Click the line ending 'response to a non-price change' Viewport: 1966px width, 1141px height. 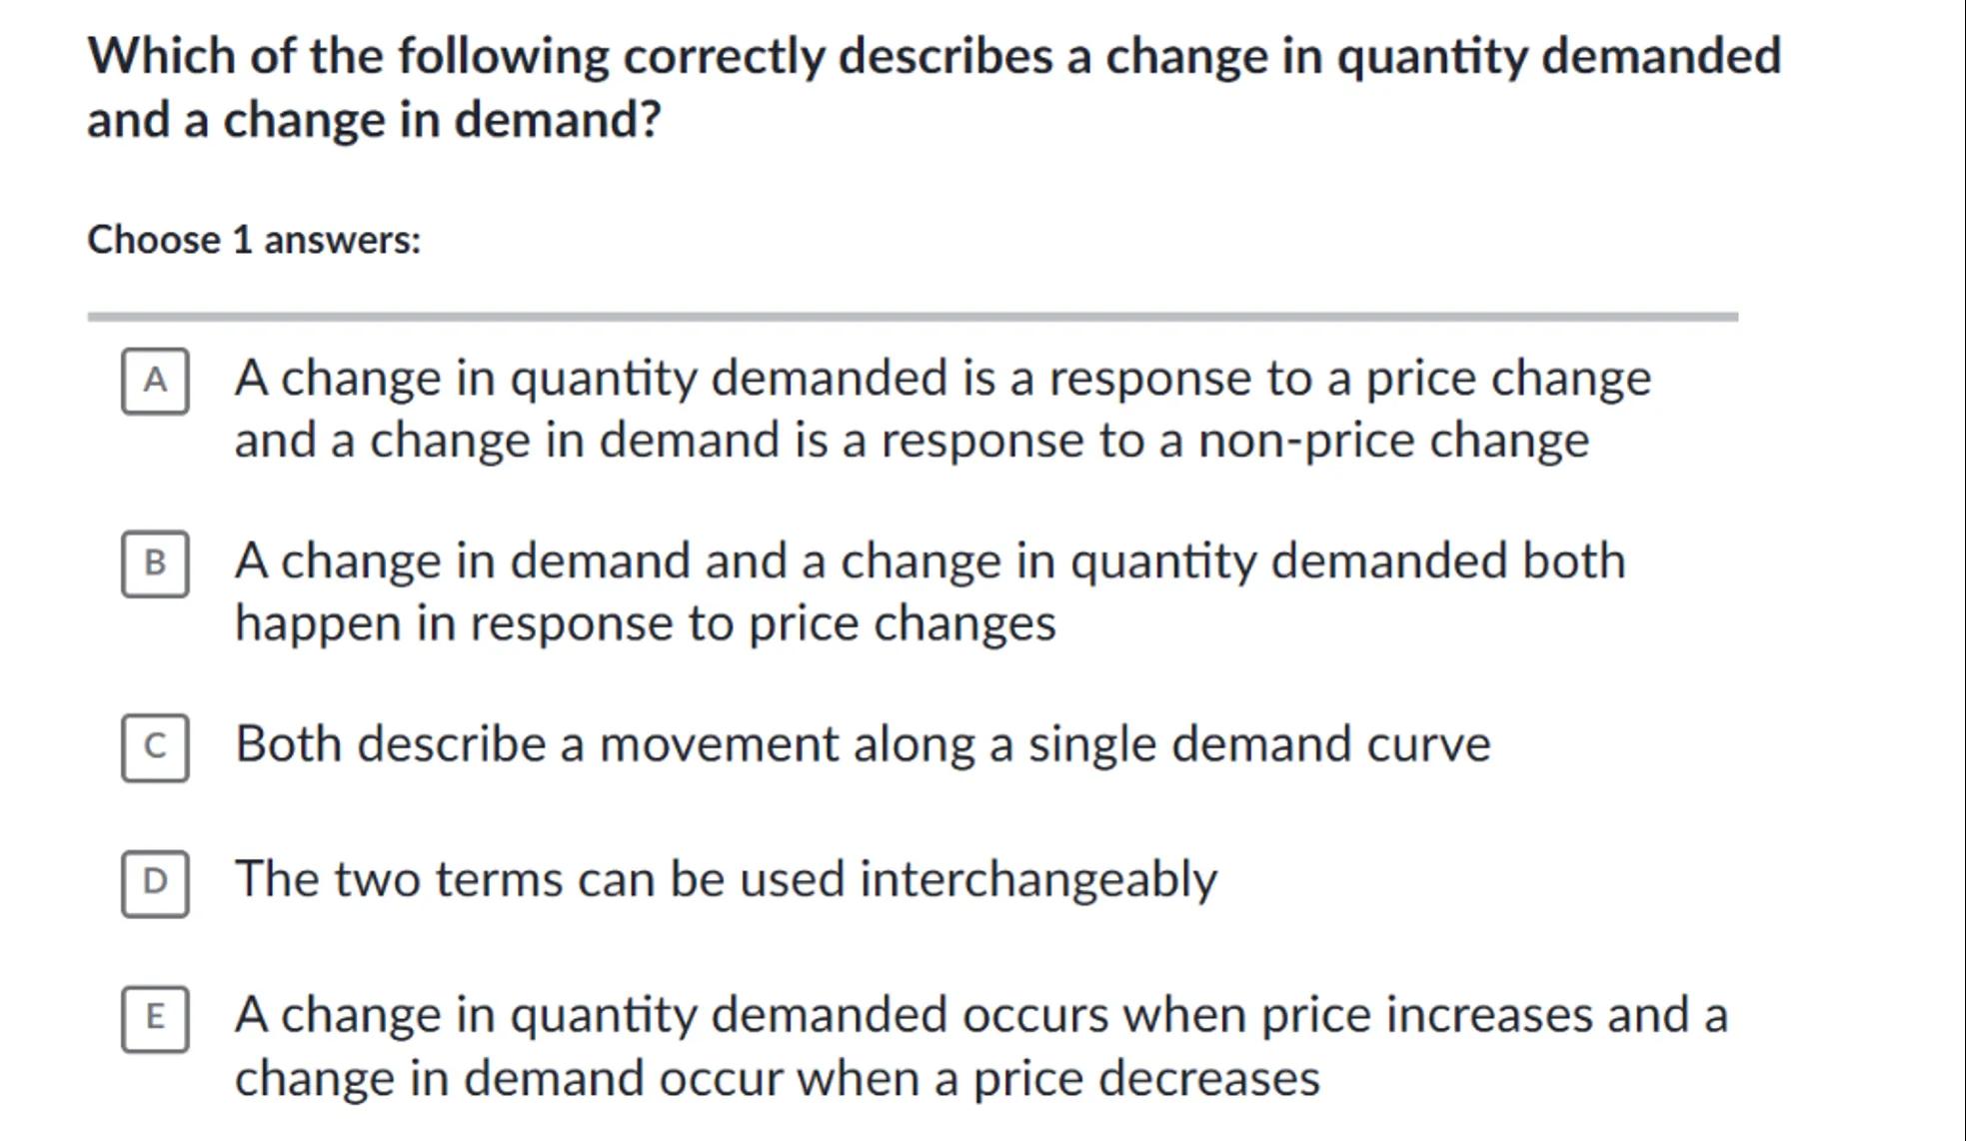click(911, 441)
